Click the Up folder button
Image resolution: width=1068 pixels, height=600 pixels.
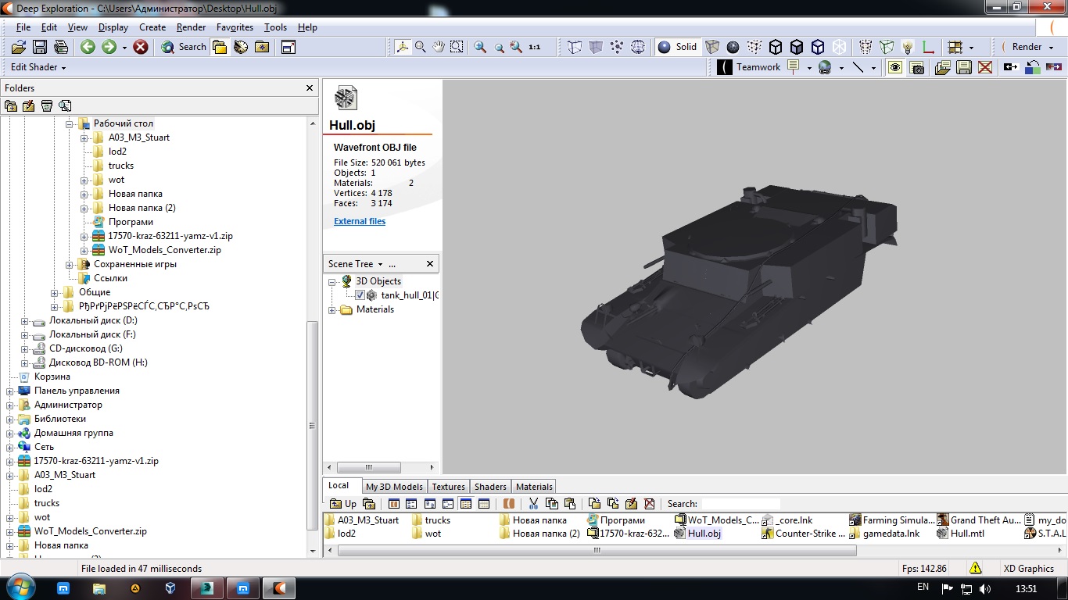click(x=342, y=504)
